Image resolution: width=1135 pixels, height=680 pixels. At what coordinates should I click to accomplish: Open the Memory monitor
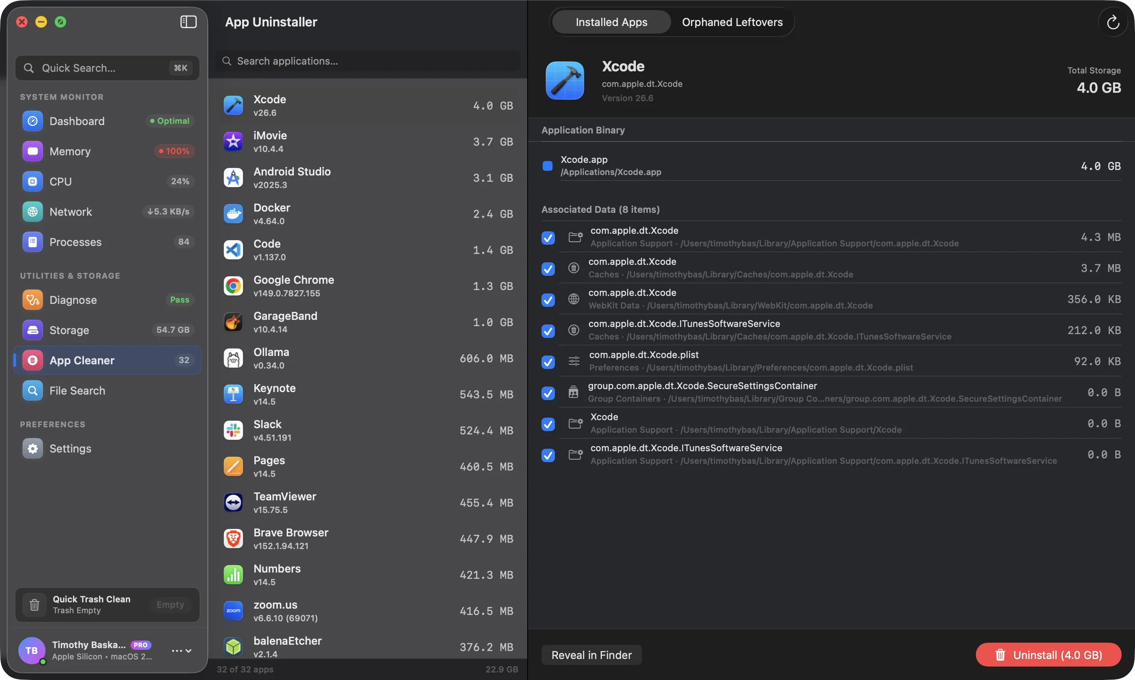107,151
